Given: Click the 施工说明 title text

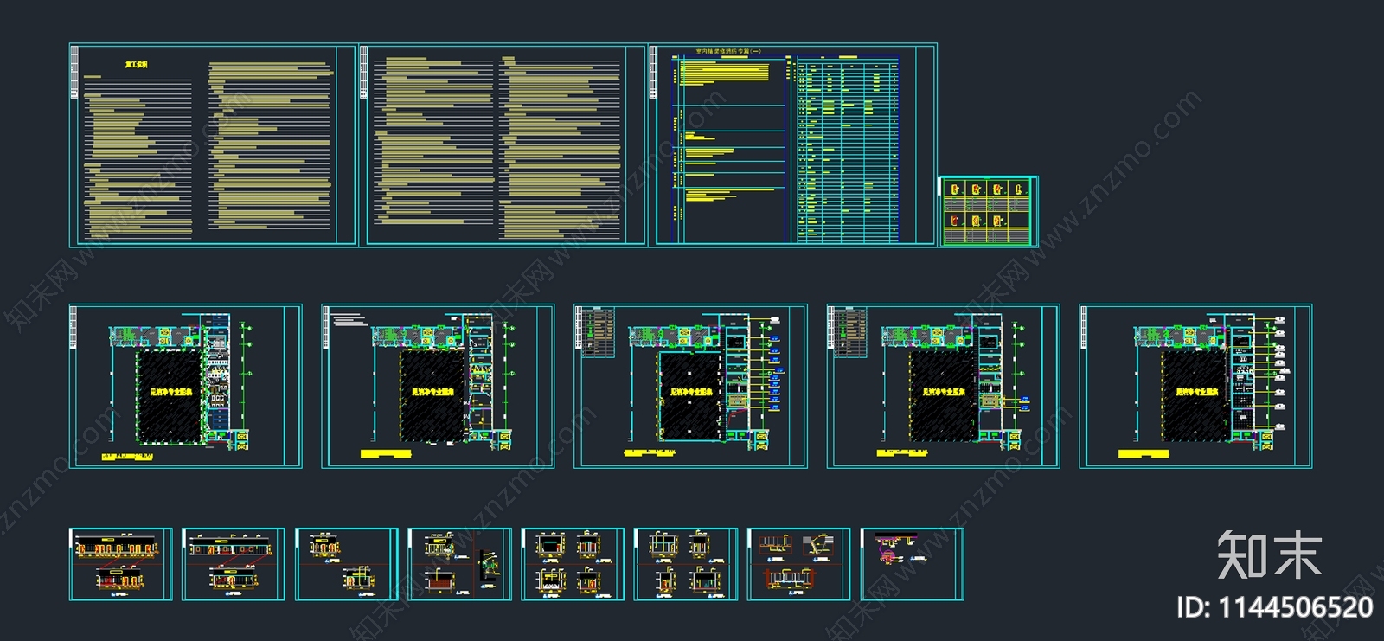Looking at the screenshot, I should pyautogui.click(x=137, y=65).
